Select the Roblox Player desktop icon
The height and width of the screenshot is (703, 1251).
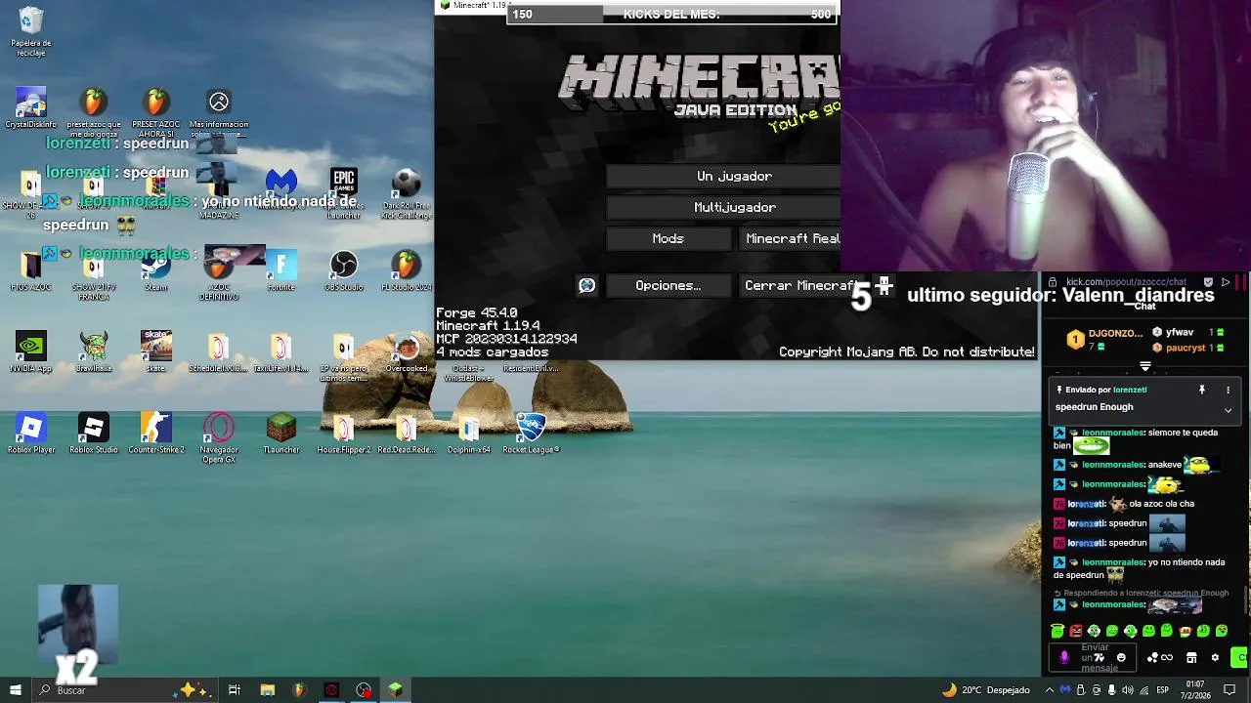click(31, 434)
